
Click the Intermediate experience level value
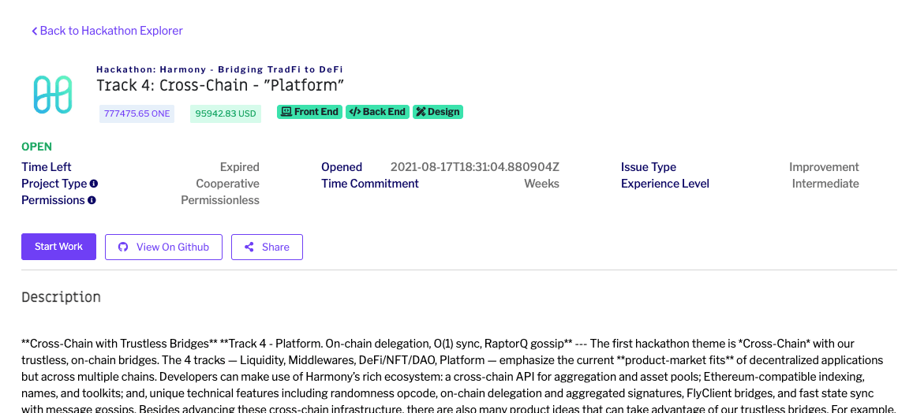(x=825, y=184)
